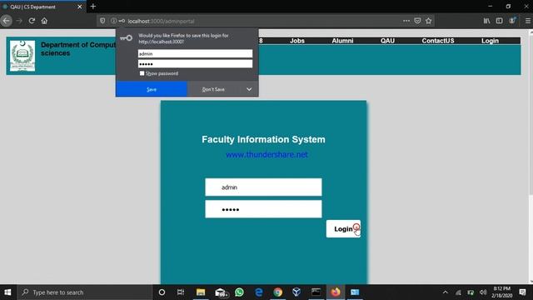The height and width of the screenshot is (300, 533).
Task: Bookmark this page with the star icon
Action: click(x=429, y=21)
